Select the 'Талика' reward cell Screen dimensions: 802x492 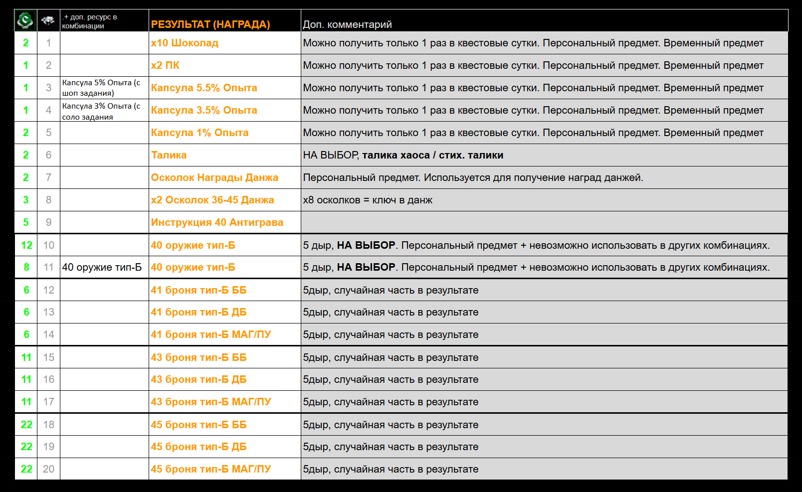[169, 155]
